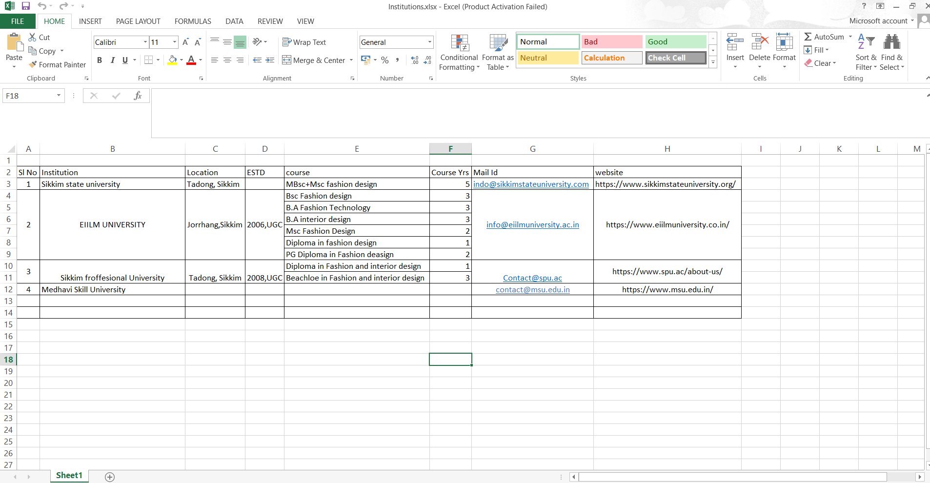930x483 pixels.
Task: Click the Insert Function fx icon
Action: point(138,96)
